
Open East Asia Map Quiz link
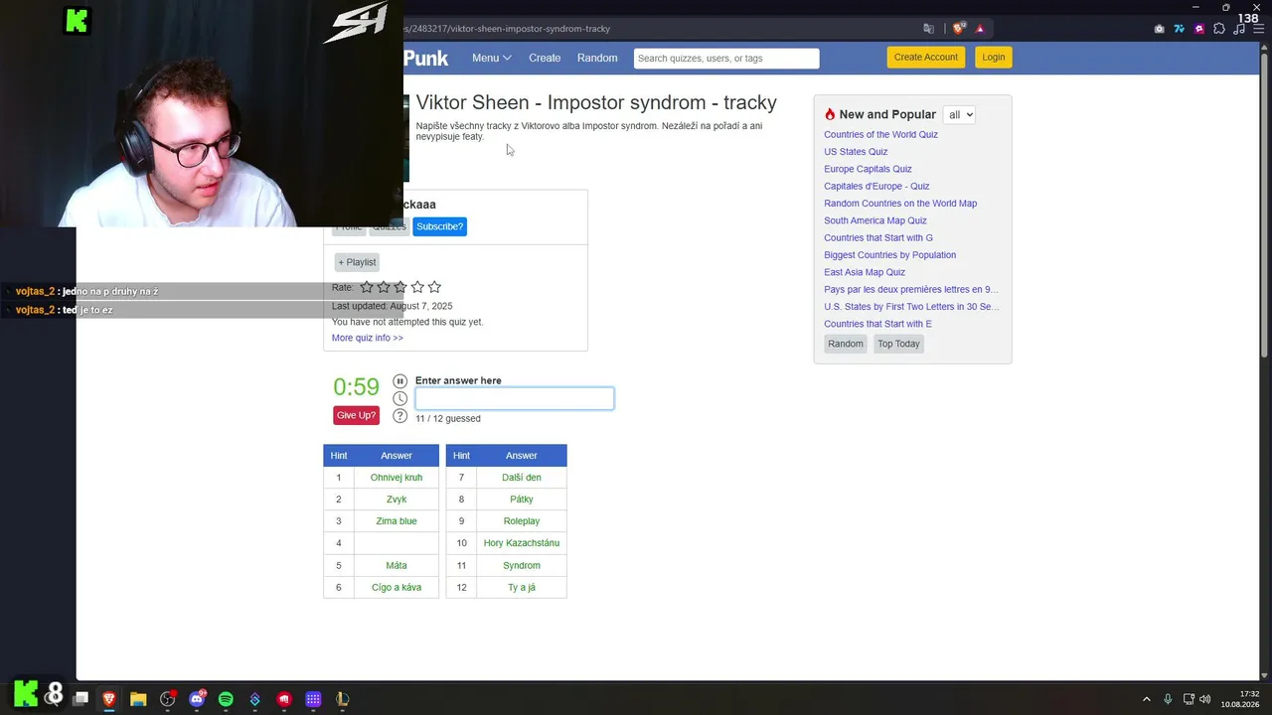(865, 272)
